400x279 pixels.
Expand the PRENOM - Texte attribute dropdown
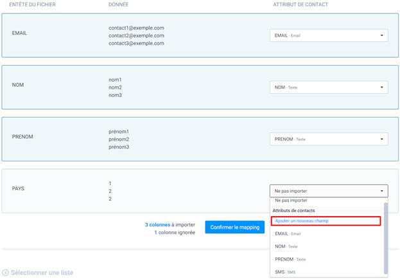[328, 139]
